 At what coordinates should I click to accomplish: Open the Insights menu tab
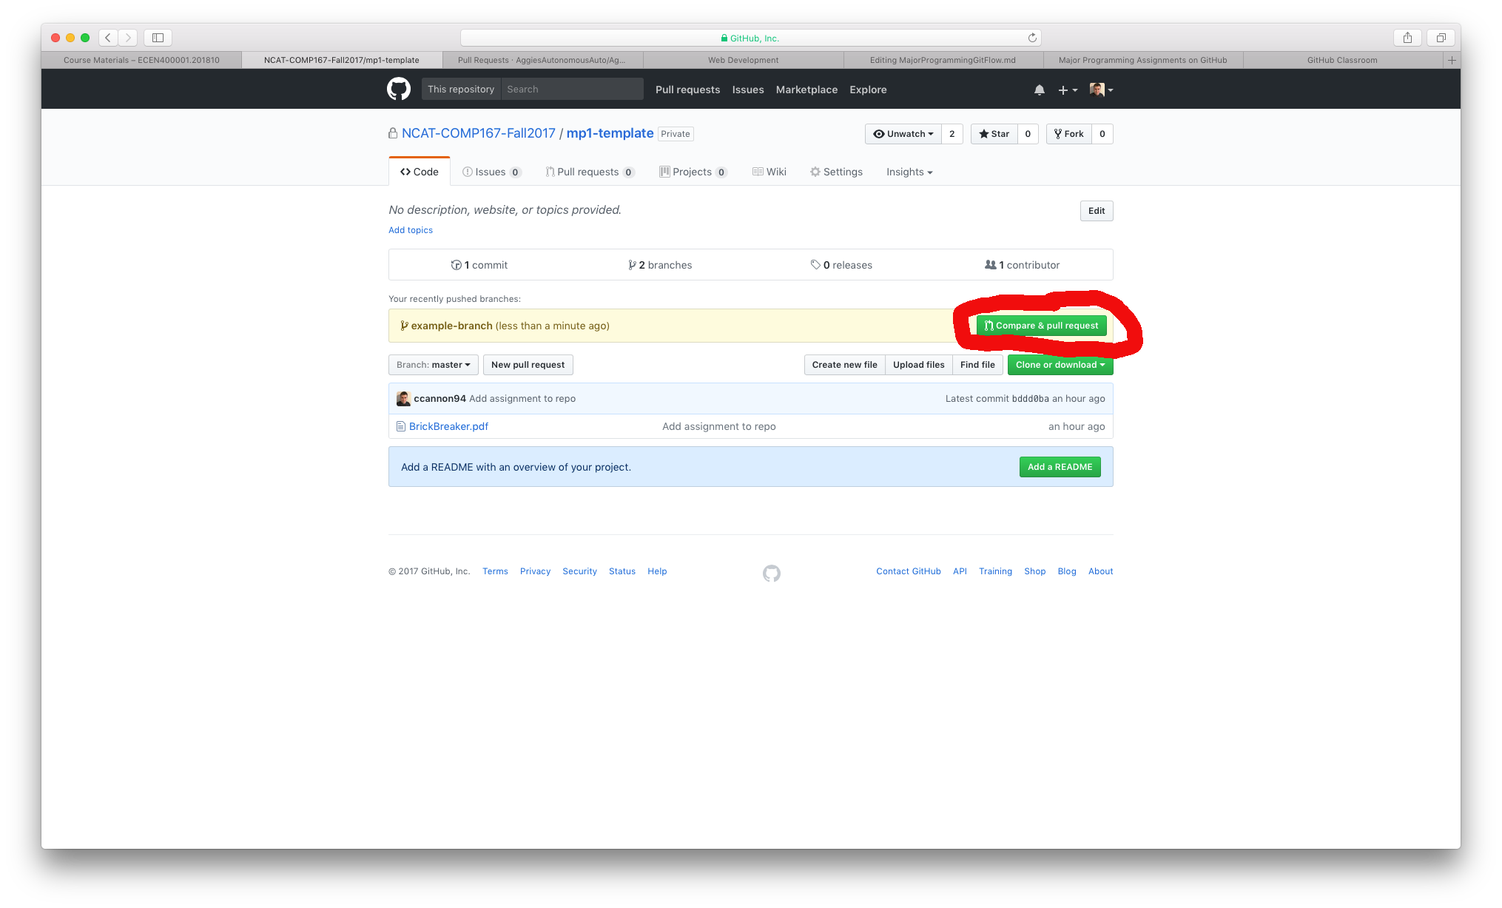pyautogui.click(x=909, y=172)
